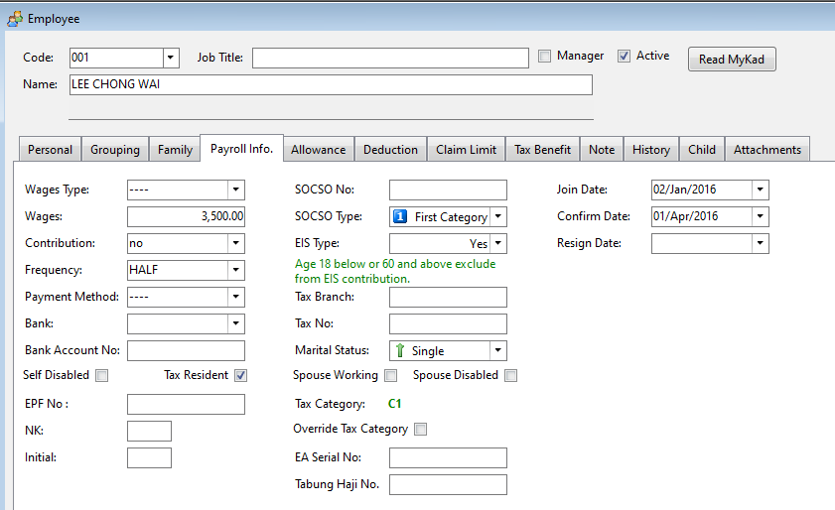
Task: Click the Wages amount field
Action: pos(187,216)
